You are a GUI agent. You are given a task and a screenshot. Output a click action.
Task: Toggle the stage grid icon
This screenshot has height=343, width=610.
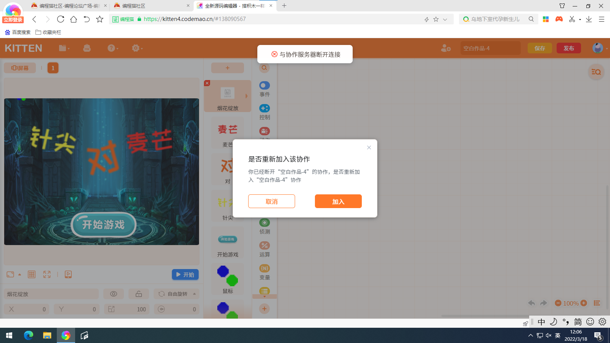(32, 274)
